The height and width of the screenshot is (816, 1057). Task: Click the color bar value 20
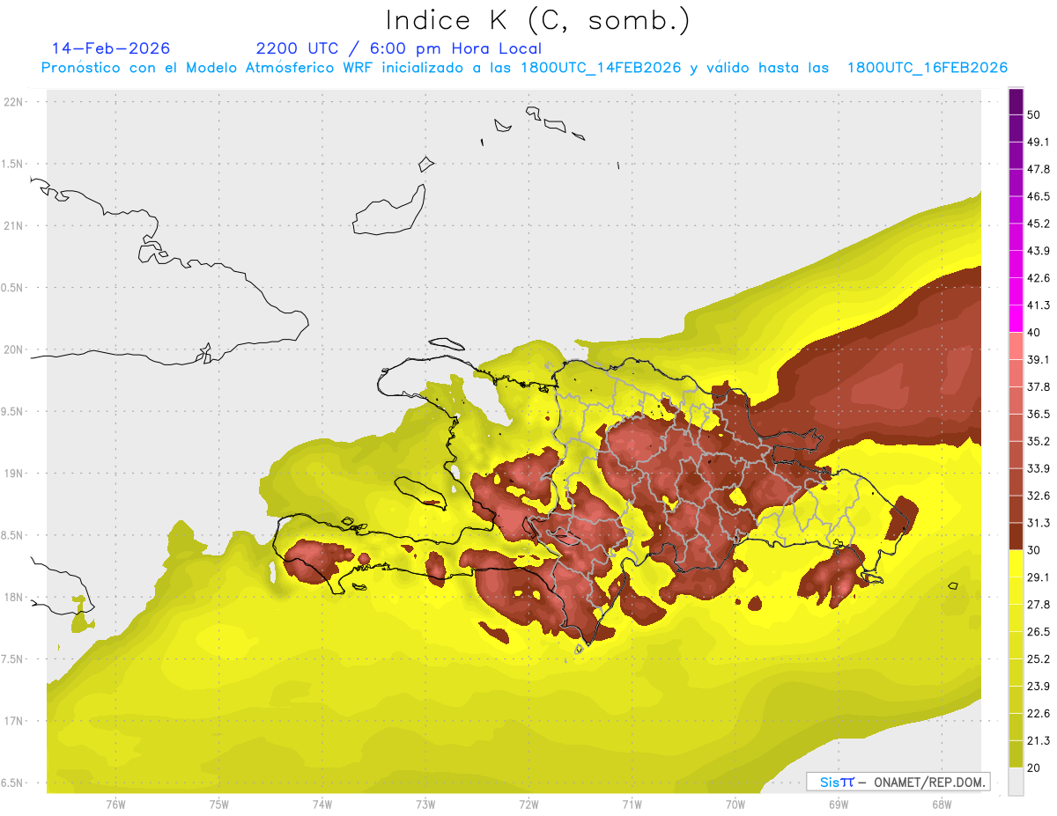coord(1034,768)
